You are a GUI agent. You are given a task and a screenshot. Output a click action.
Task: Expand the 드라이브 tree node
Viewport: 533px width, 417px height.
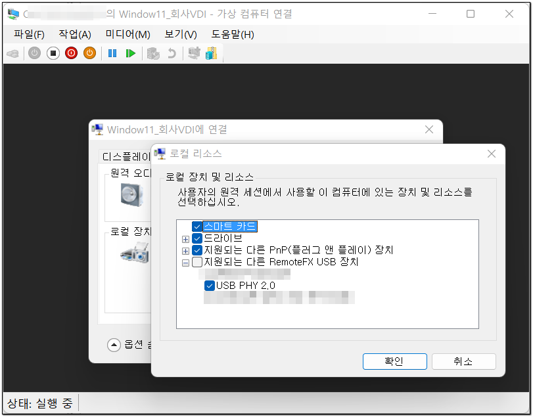pyautogui.click(x=185, y=240)
